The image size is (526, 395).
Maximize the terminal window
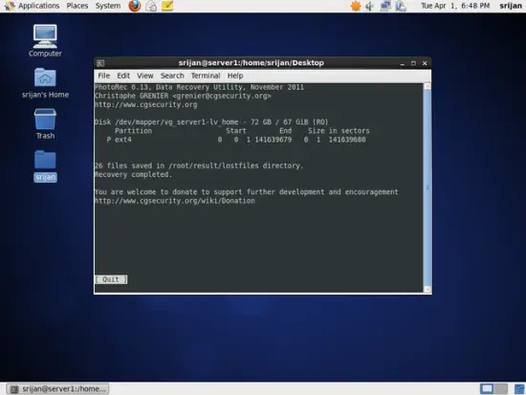pyautogui.click(x=413, y=63)
